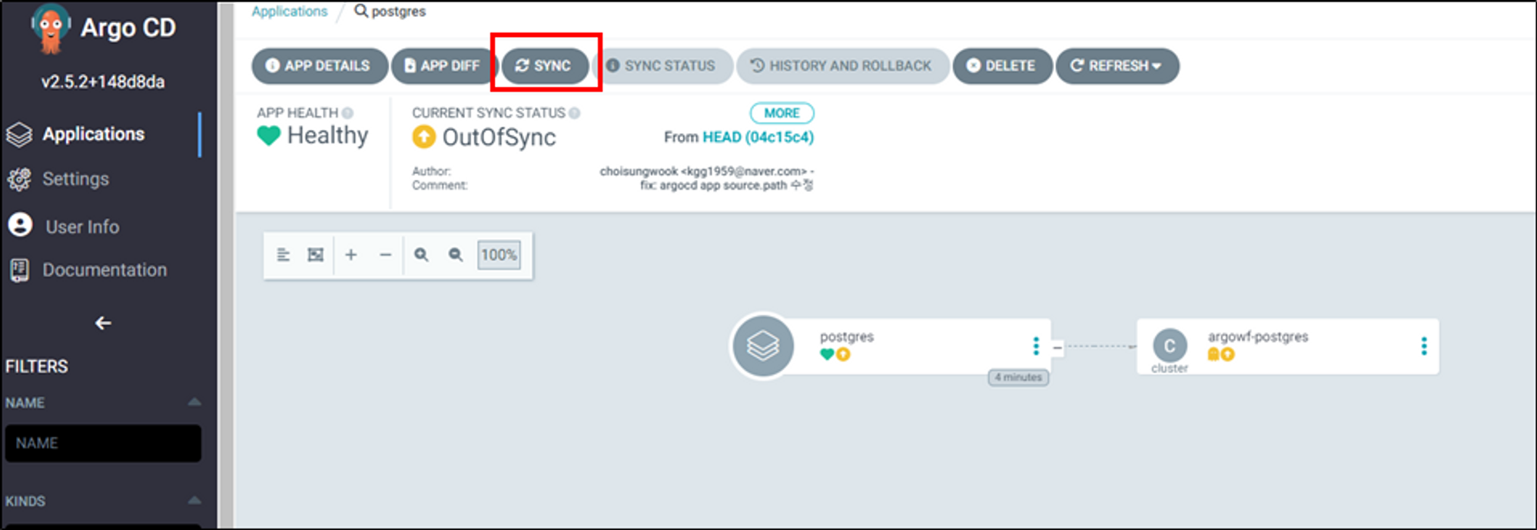Click the search magnifier beside postgres
1537x530 pixels.
(x=360, y=11)
